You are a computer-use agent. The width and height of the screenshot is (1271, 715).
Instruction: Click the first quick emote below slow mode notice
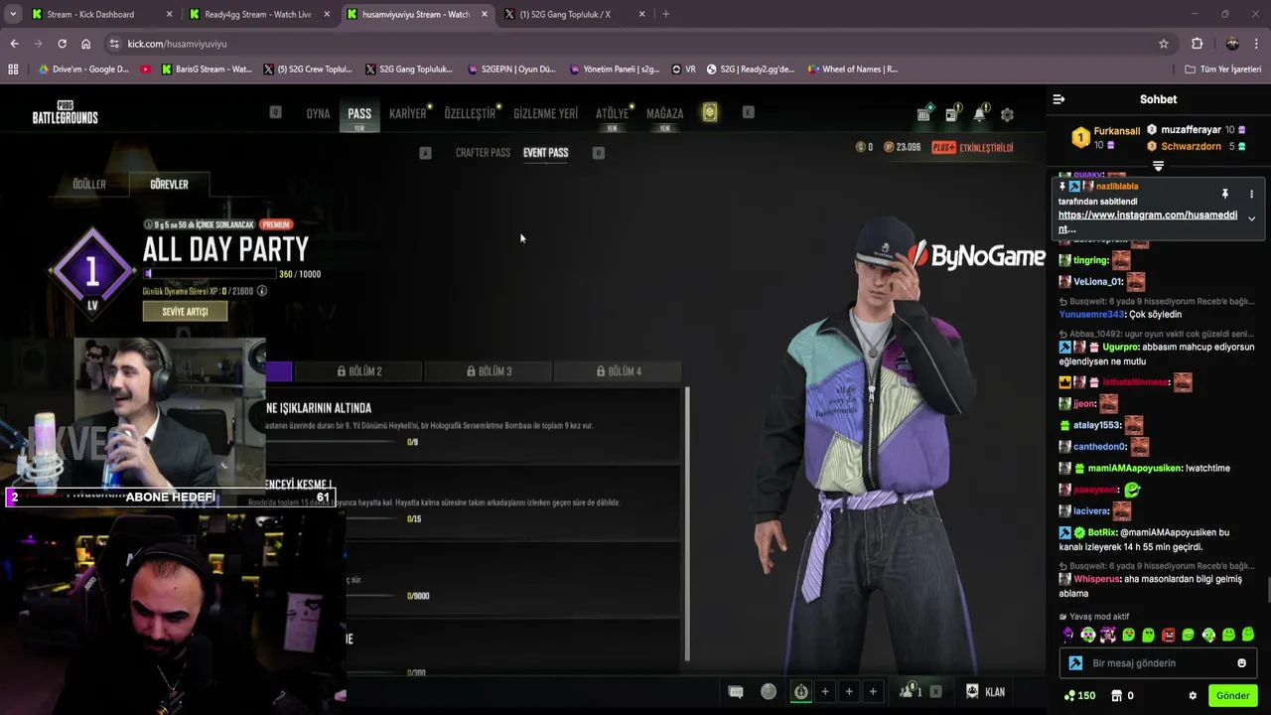pyautogui.click(x=1068, y=635)
